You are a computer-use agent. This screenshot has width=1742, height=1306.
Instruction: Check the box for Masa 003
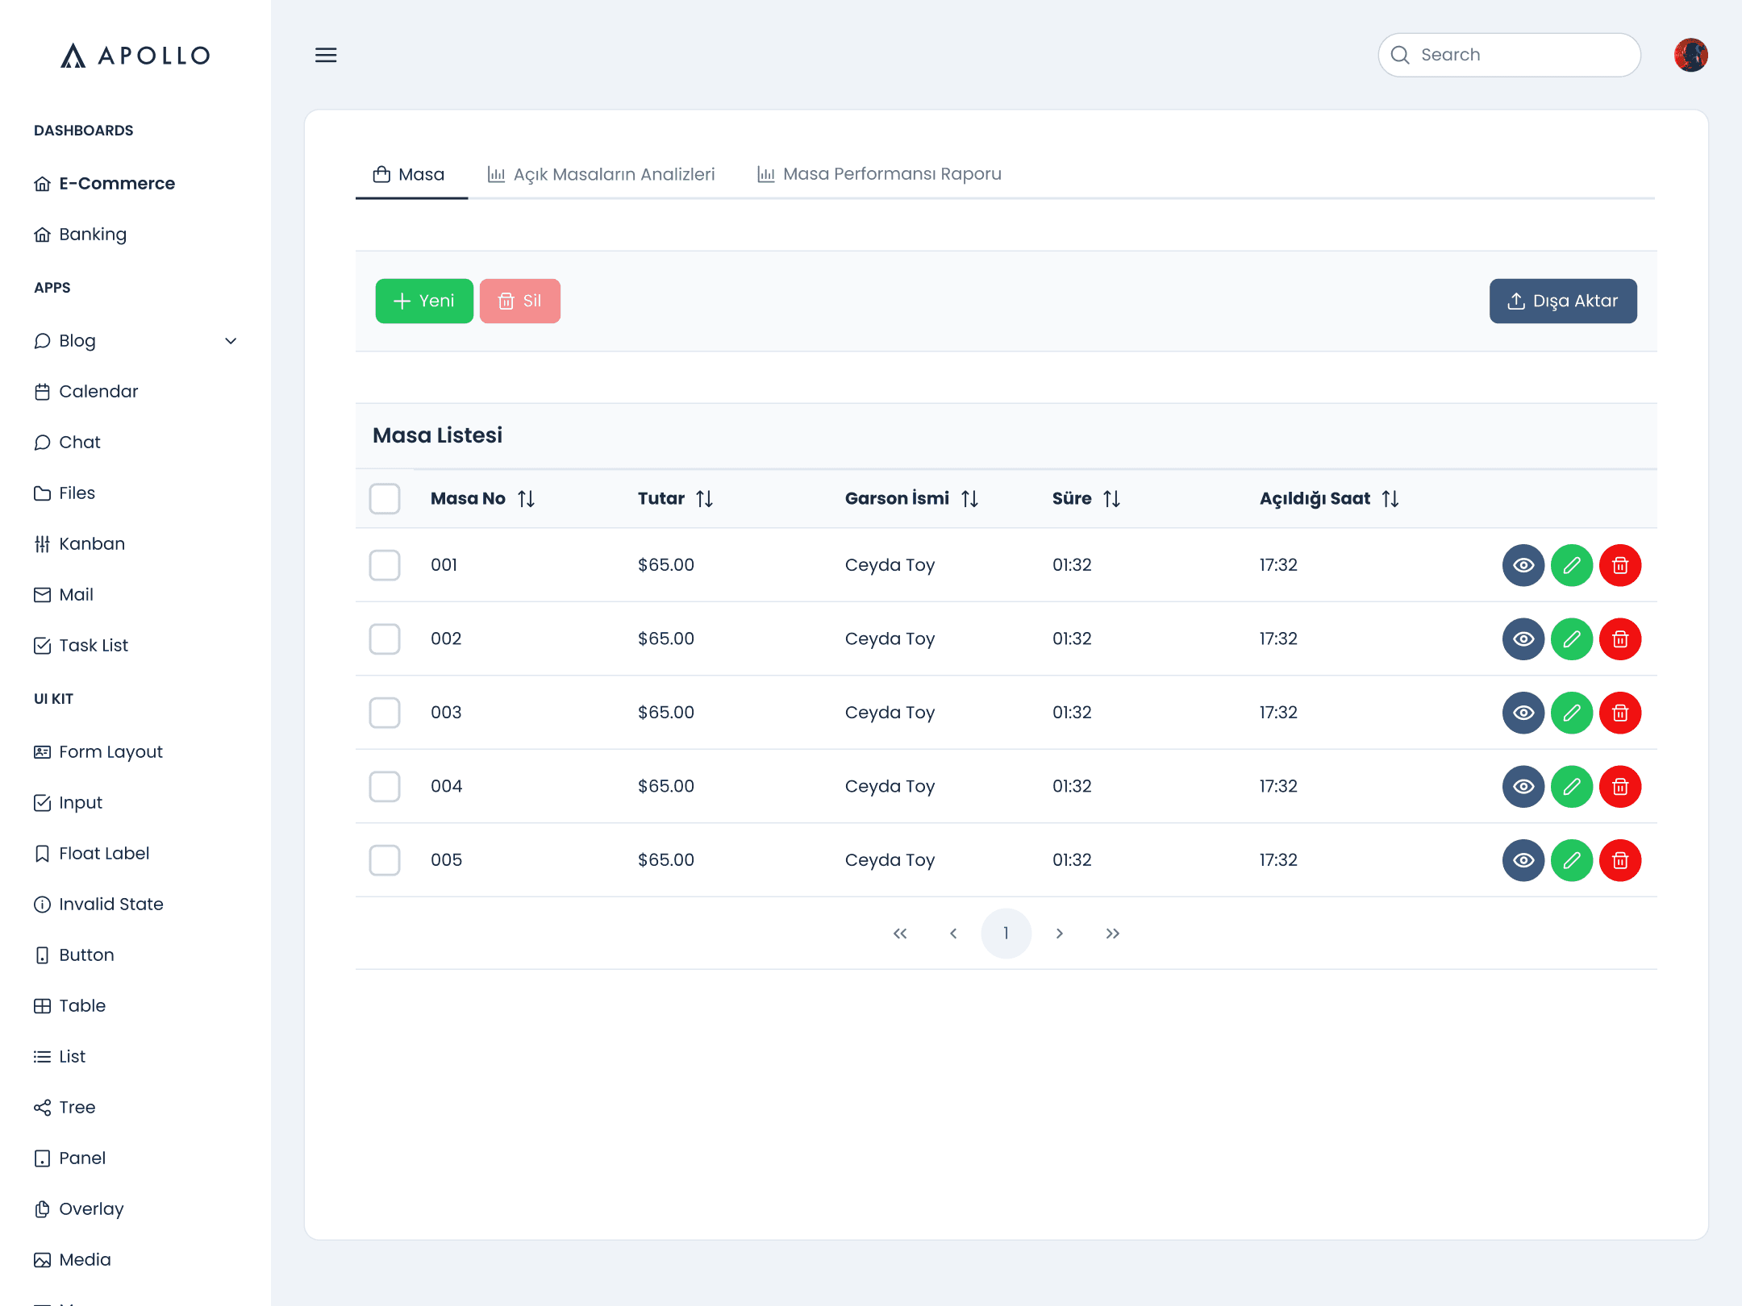pyautogui.click(x=385, y=713)
